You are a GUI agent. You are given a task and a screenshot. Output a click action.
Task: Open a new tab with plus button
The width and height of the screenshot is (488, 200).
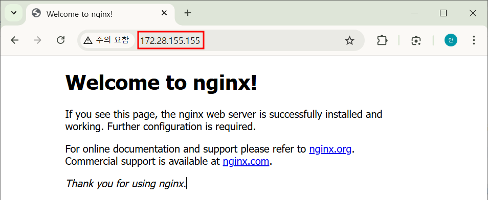pos(187,13)
